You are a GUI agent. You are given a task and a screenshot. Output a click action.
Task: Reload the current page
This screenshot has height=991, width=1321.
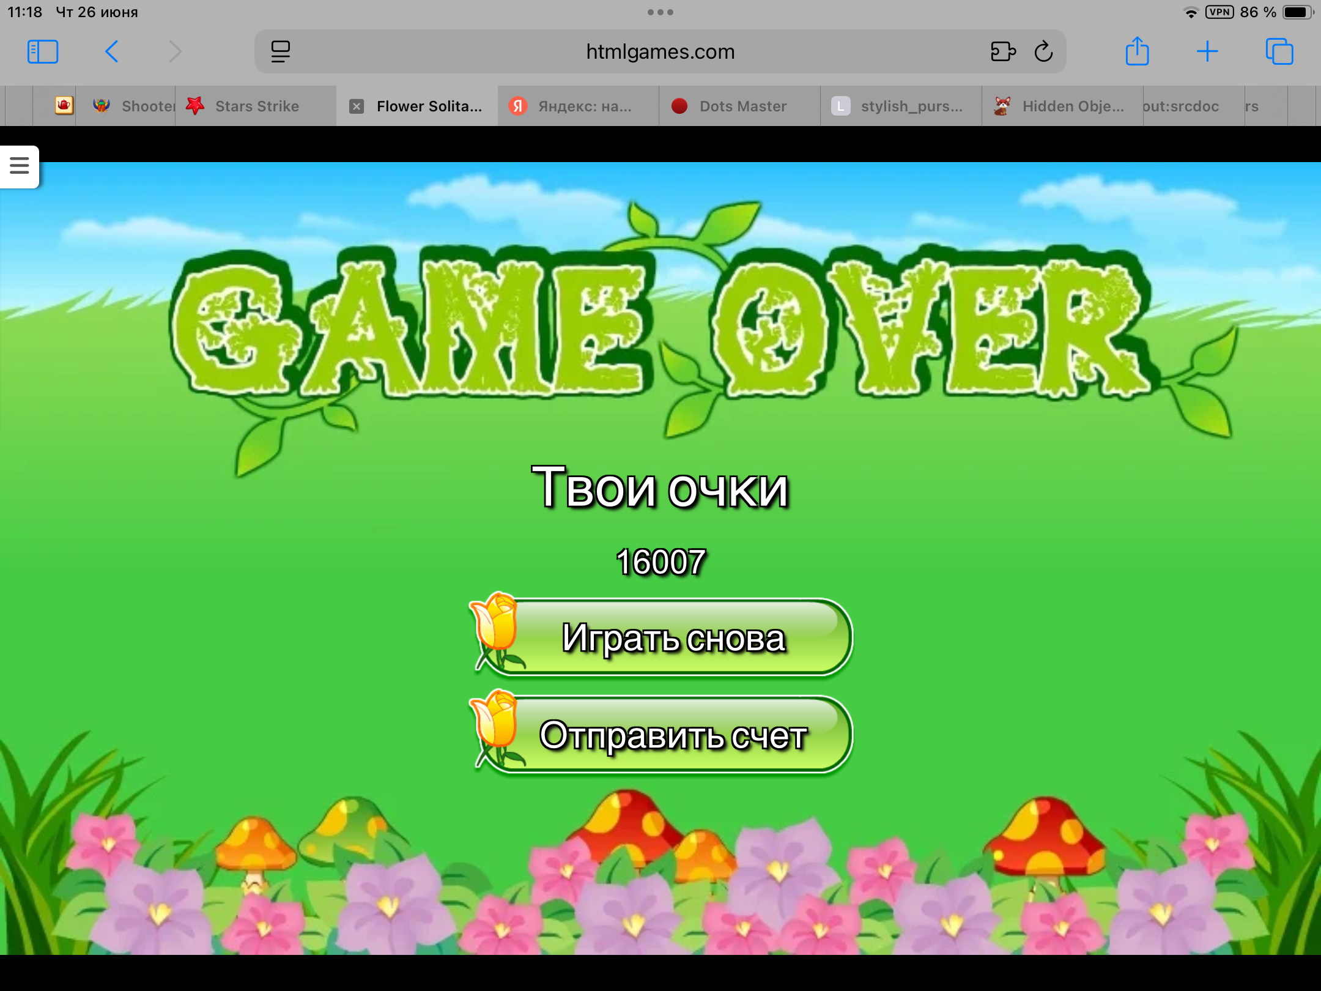click(x=1044, y=52)
